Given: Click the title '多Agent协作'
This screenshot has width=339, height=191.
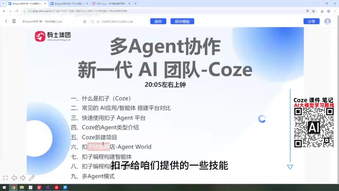Looking at the screenshot, I should pos(165,47).
